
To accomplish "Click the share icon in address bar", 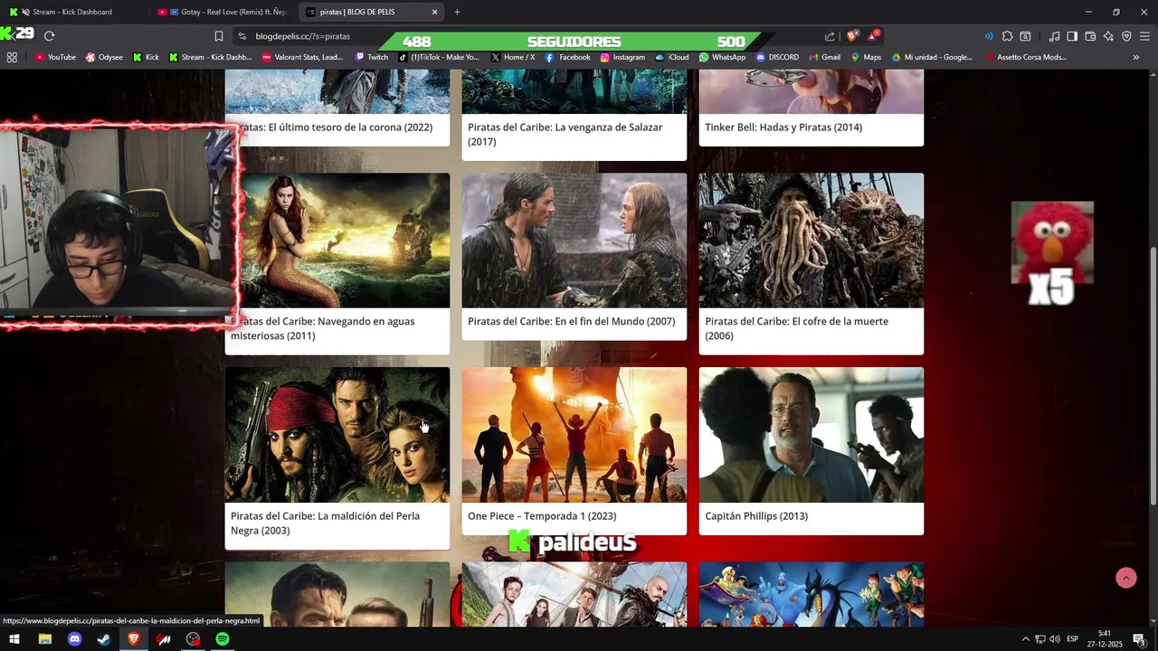I will (x=831, y=36).
